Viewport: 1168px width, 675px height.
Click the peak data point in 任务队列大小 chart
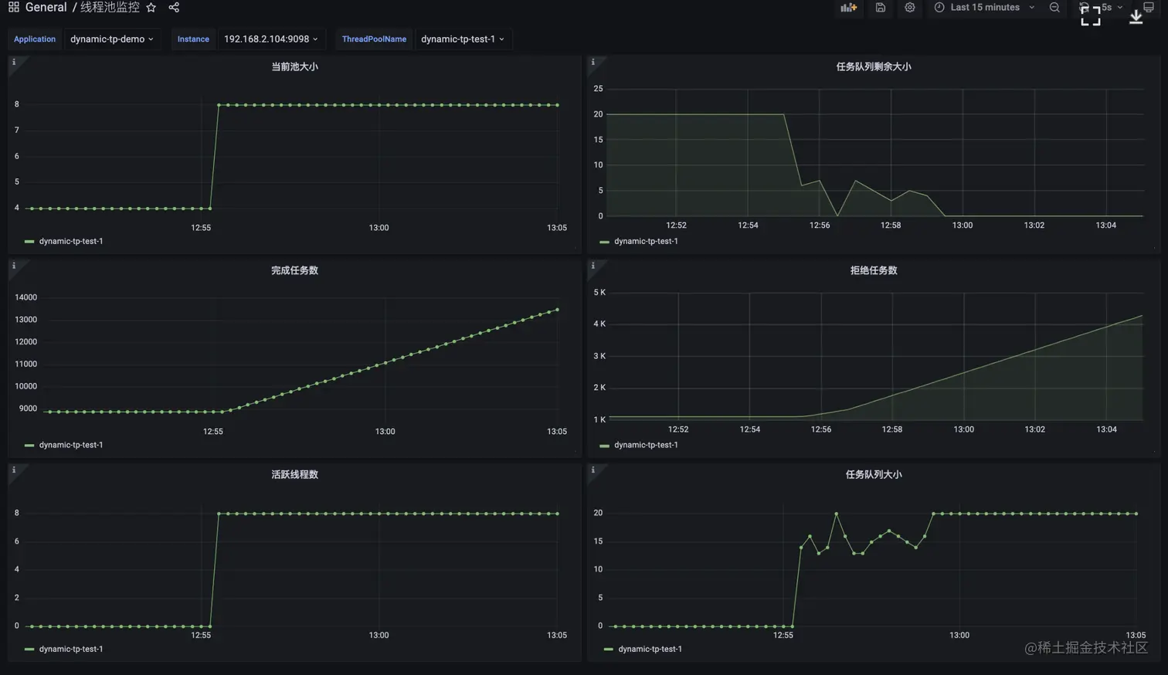836,514
